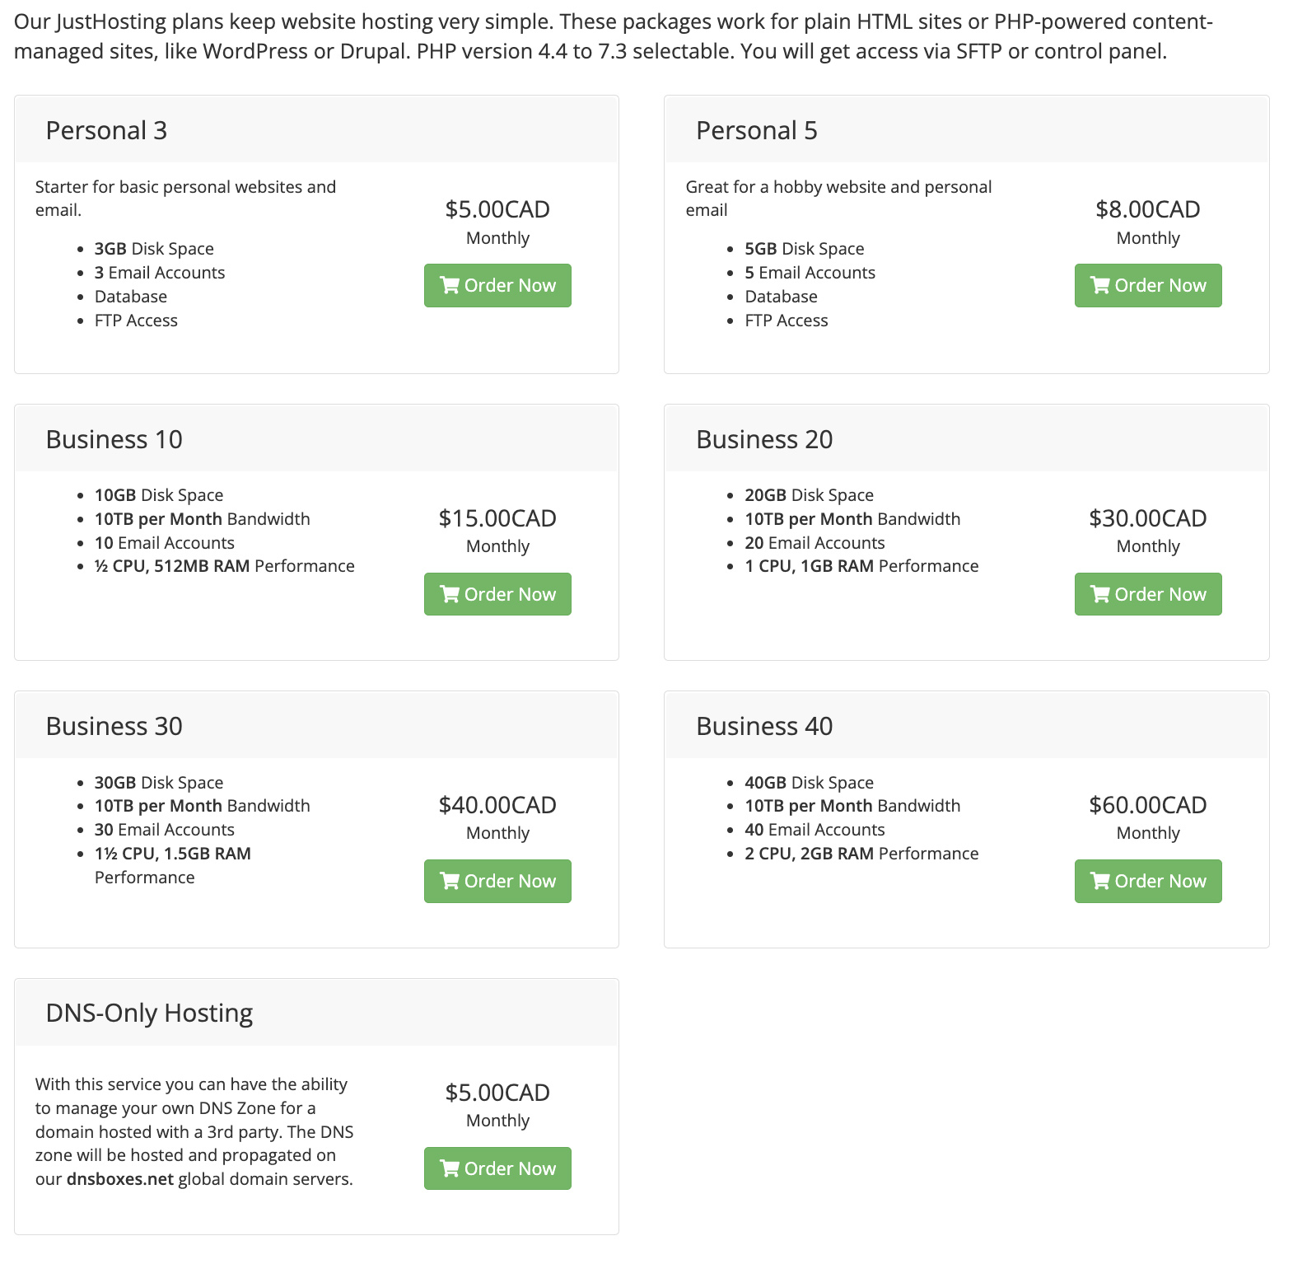Click the cart icon on DNS-Only Hosting's Order Now button

(x=450, y=1168)
